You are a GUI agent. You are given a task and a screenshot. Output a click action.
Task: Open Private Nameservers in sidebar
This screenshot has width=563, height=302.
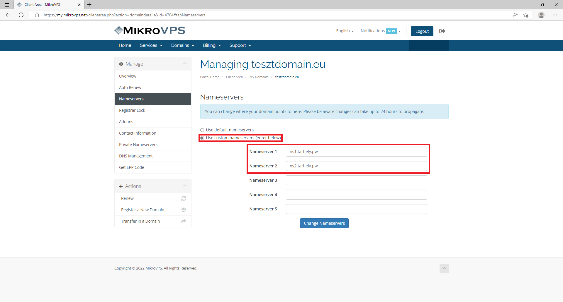click(153, 145)
